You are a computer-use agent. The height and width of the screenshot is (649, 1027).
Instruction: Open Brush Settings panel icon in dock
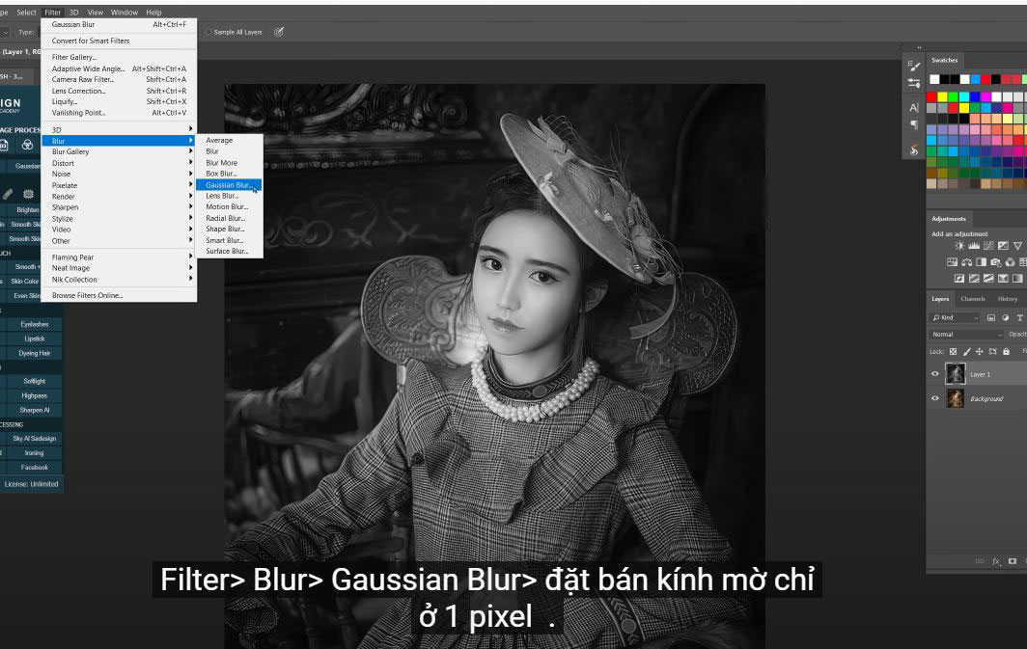click(914, 67)
